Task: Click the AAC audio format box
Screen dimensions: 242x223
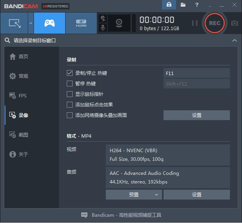Action: [x=168, y=178]
